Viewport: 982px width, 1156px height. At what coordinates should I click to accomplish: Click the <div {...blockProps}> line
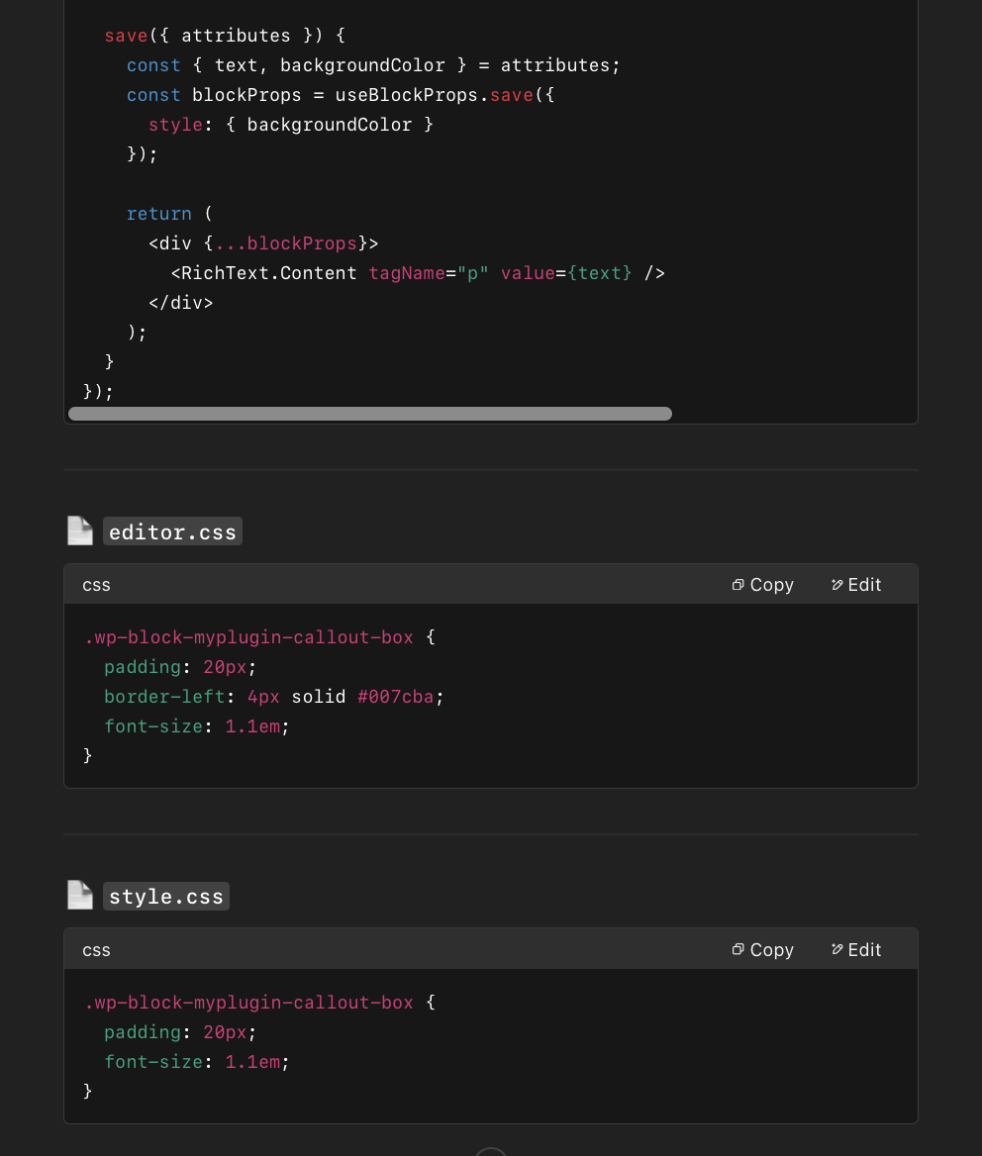pos(264,243)
